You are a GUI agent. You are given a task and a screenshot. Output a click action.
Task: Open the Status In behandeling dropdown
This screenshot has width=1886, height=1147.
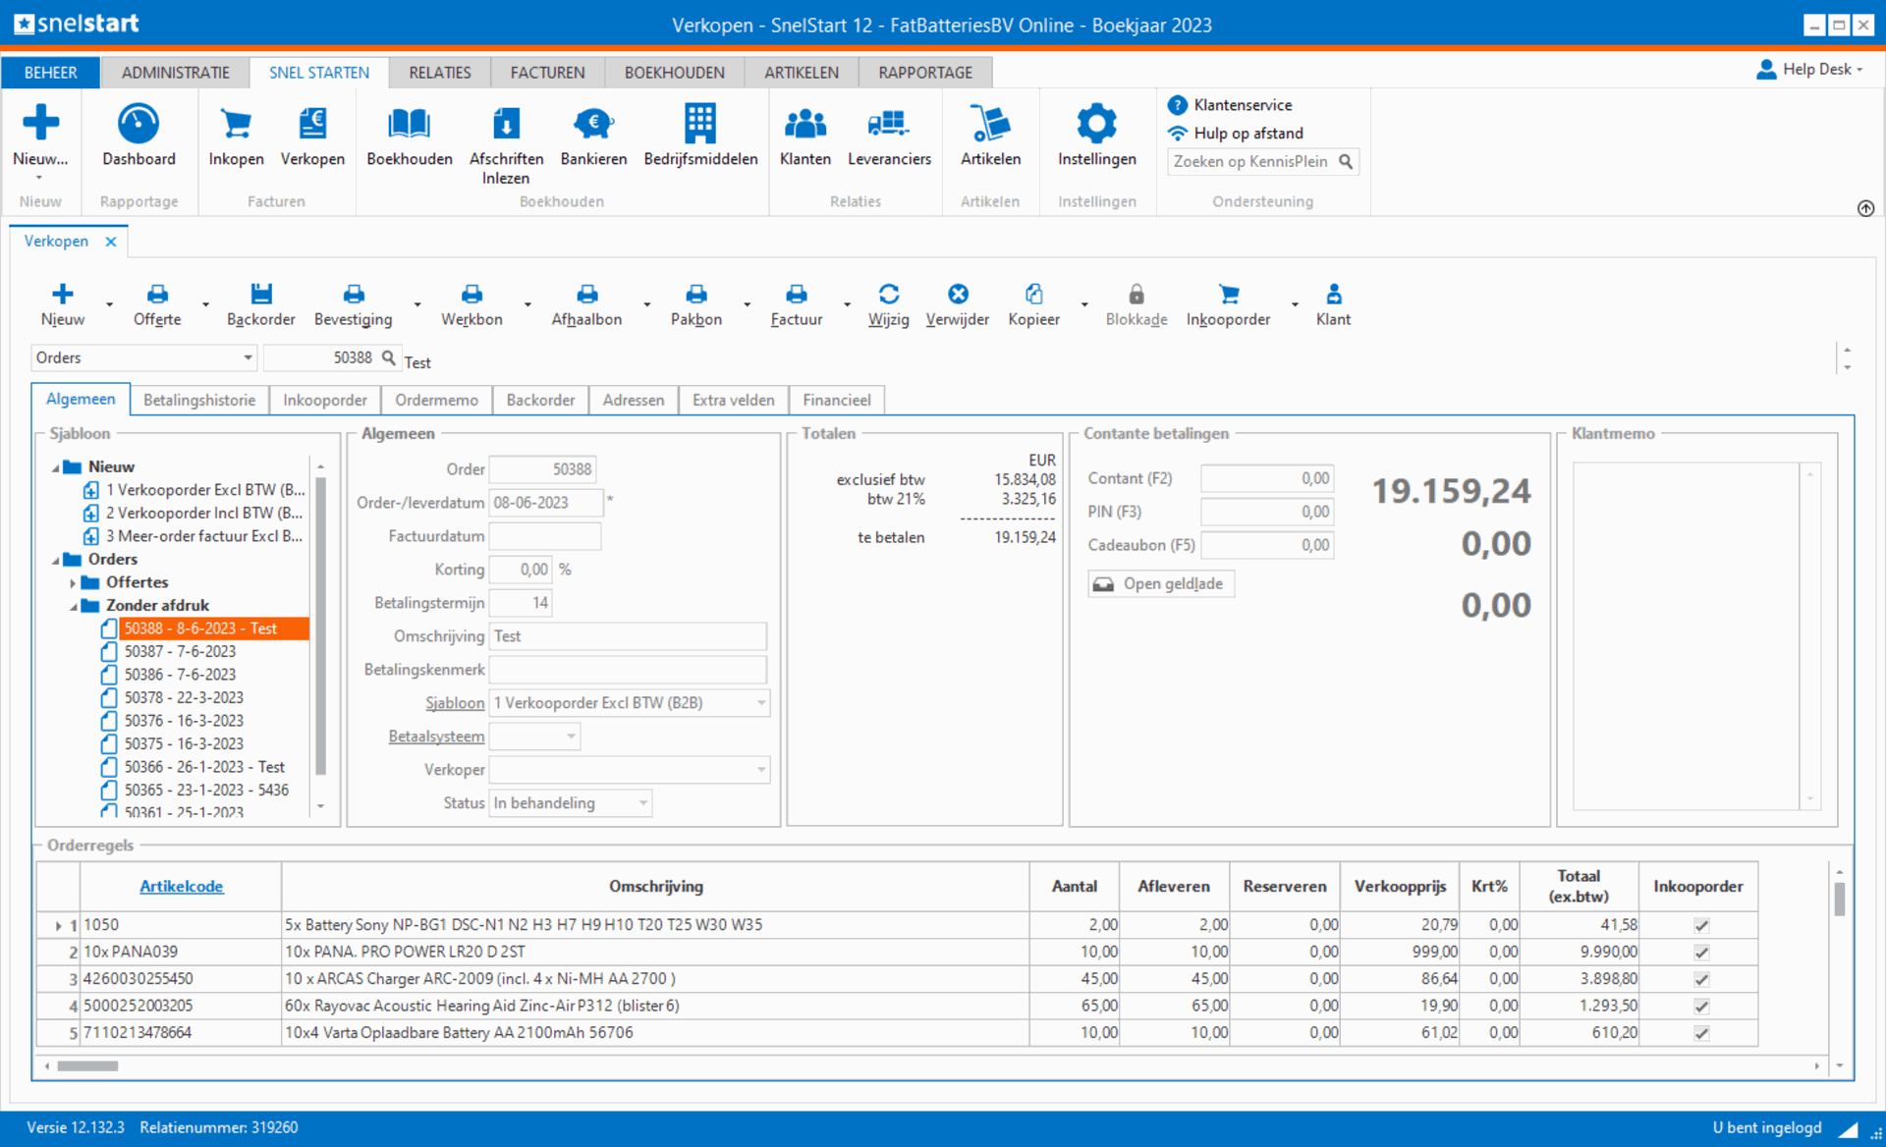[571, 803]
